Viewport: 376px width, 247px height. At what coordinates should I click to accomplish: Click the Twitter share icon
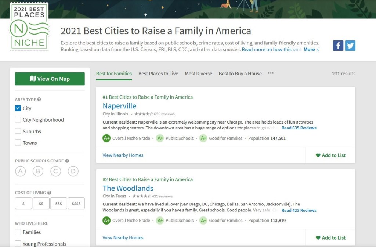point(350,46)
